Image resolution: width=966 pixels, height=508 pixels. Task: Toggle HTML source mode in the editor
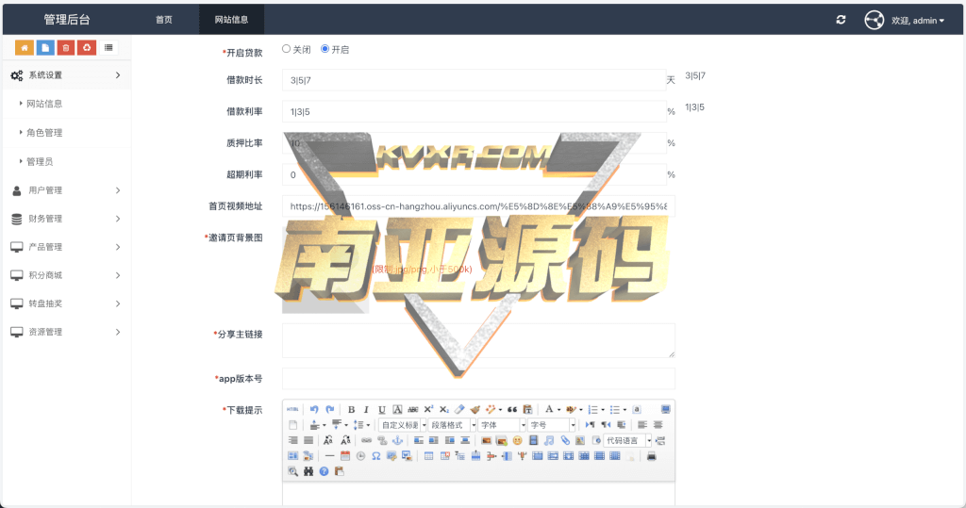(292, 409)
